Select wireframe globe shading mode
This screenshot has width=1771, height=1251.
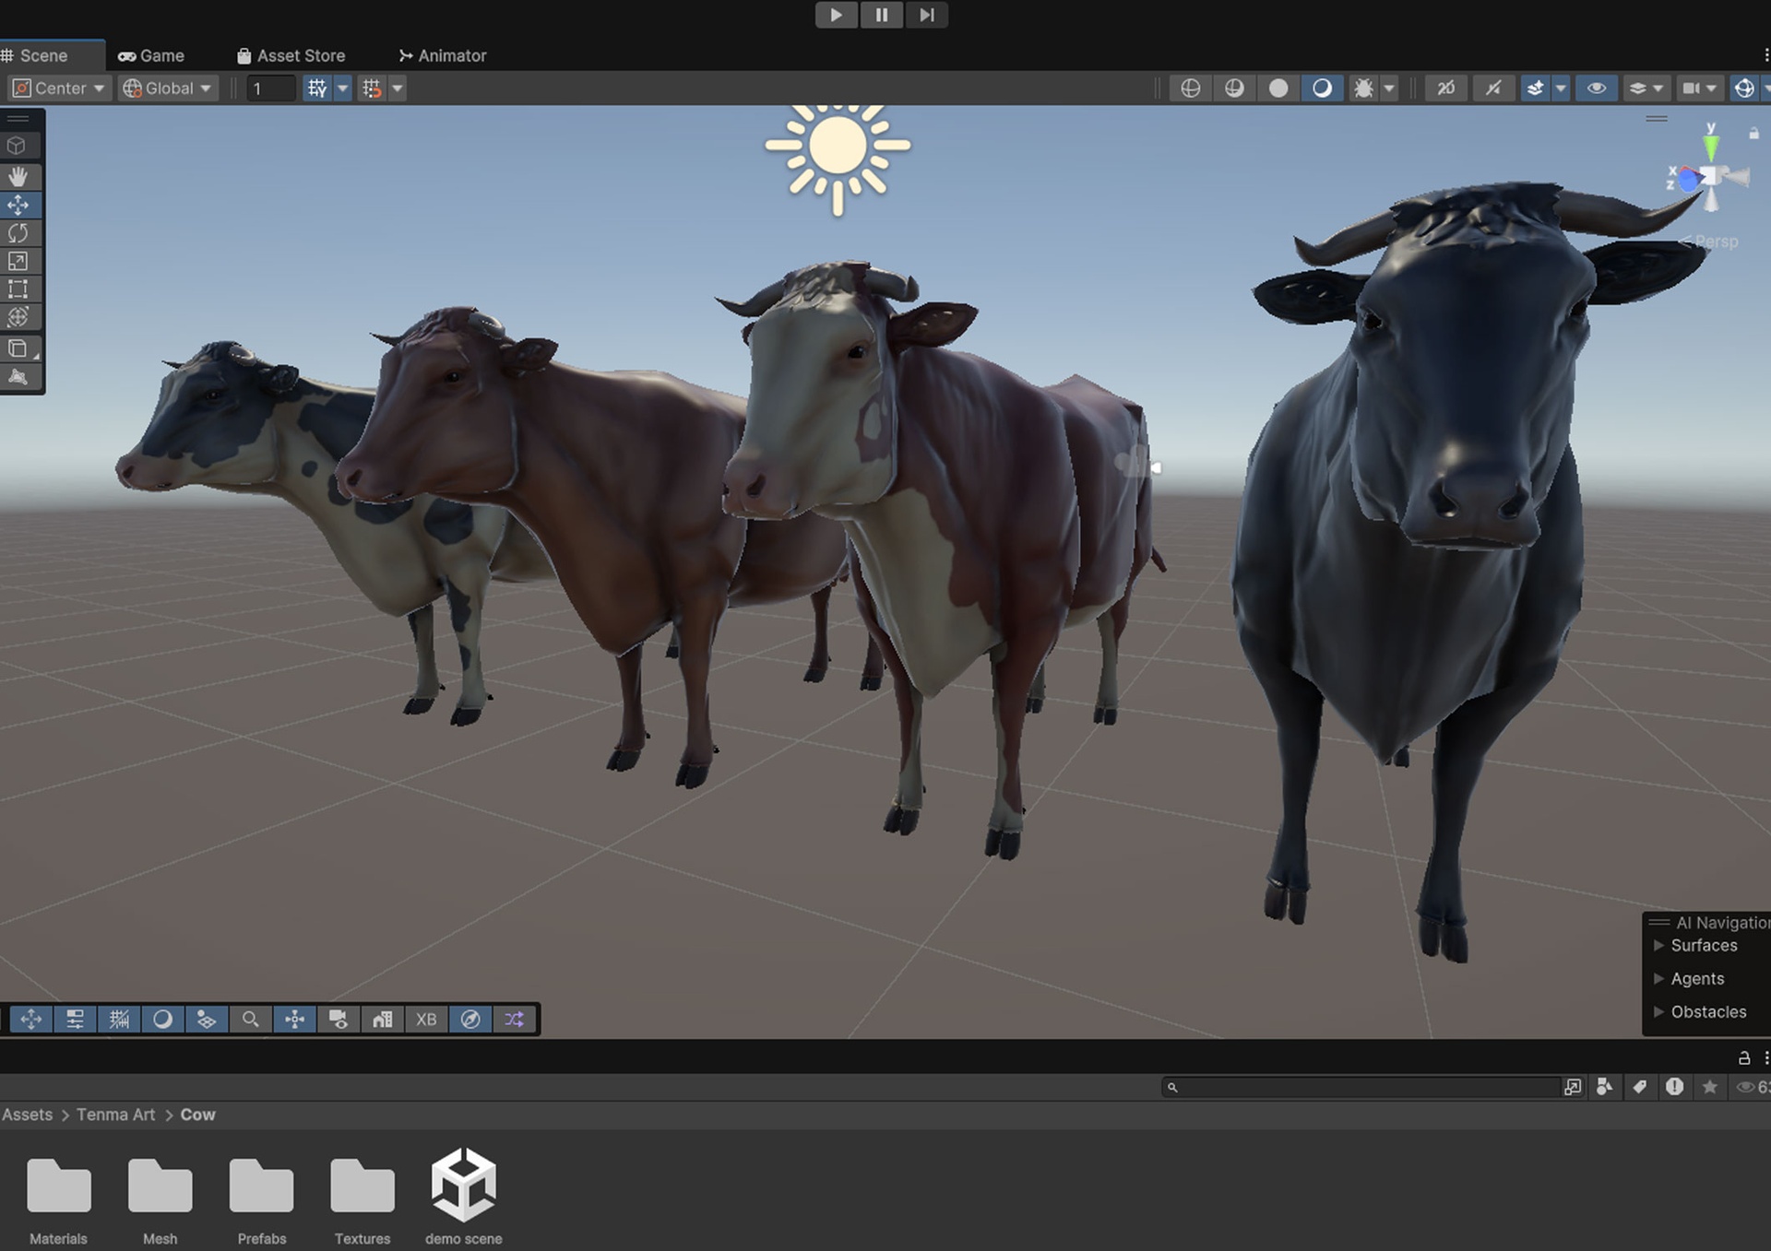pos(1190,88)
